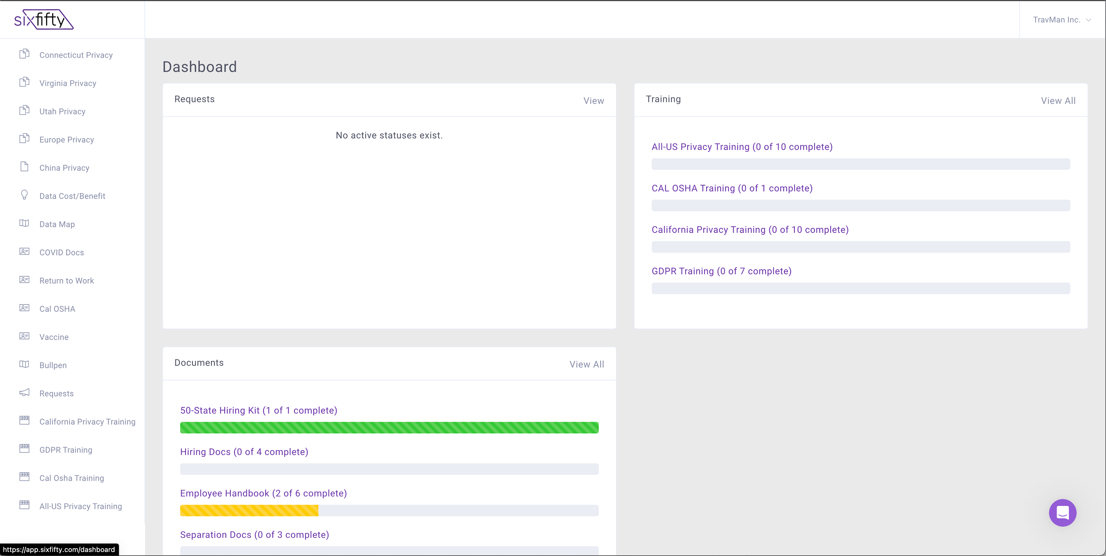
Task: Click the document icon next to China Privacy
Action: coord(24,167)
